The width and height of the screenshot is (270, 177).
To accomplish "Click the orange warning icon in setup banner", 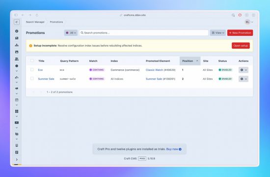I will tap(30, 46).
